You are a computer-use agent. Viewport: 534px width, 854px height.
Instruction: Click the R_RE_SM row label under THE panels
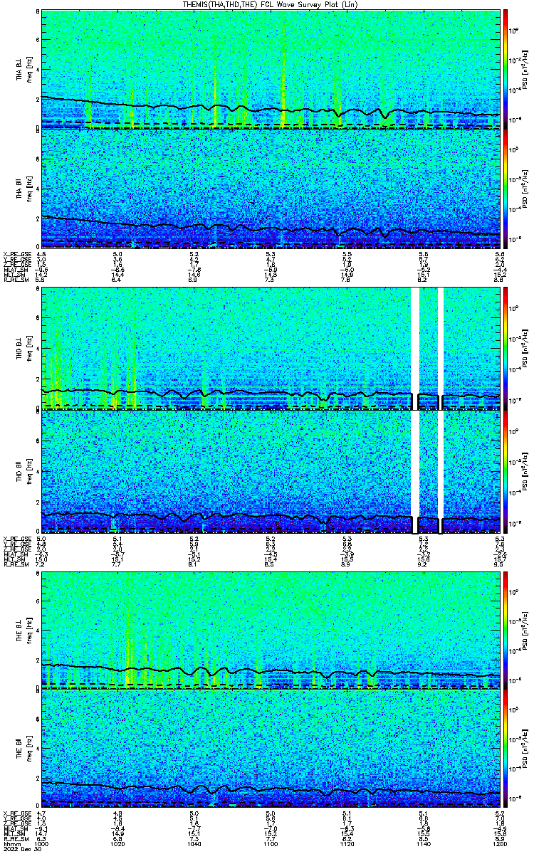16,838
